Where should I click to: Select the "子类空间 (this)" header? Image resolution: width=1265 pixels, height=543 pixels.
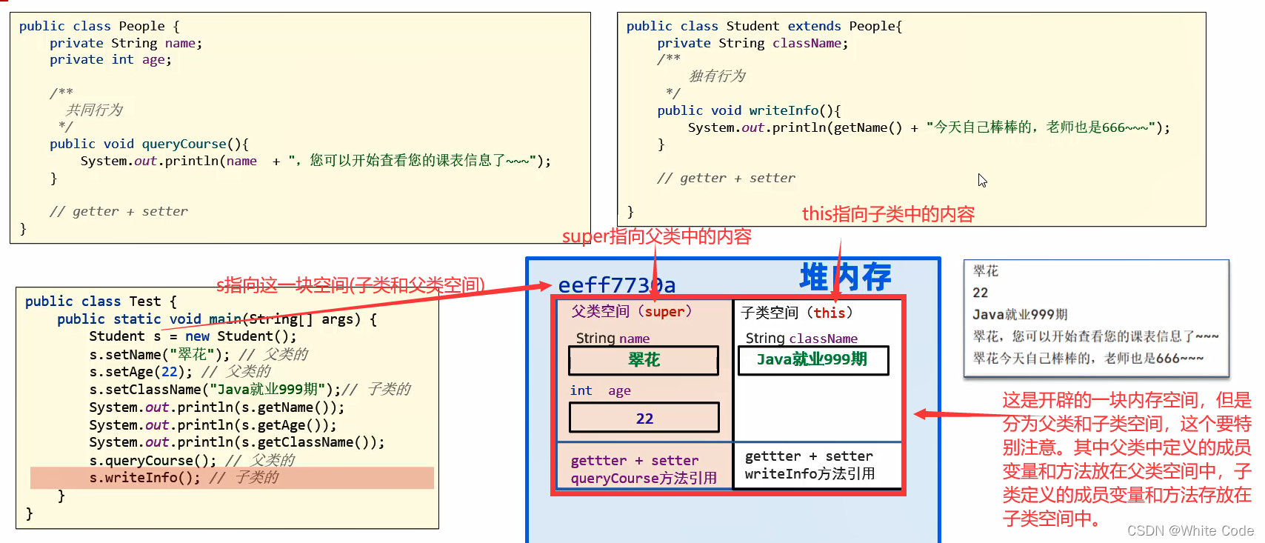(x=797, y=313)
